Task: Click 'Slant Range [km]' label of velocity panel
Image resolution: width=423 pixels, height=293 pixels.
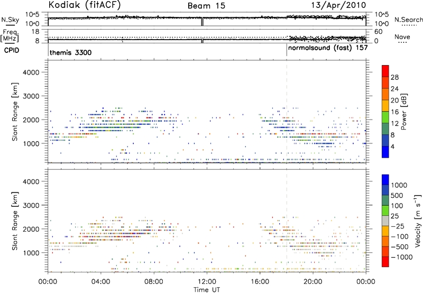Action: [15, 221]
